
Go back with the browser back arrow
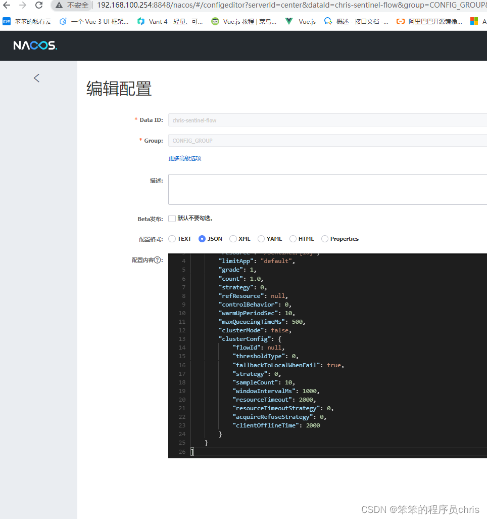pos(7,5)
